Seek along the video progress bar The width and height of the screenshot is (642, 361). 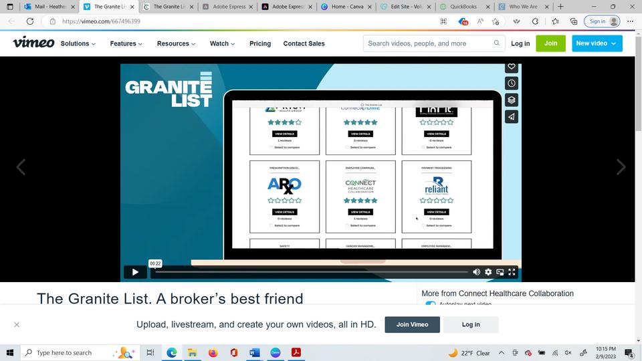point(311,272)
